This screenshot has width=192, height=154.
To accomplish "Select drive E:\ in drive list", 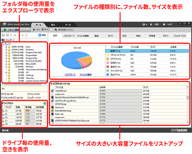I will [x=24, y=114].
